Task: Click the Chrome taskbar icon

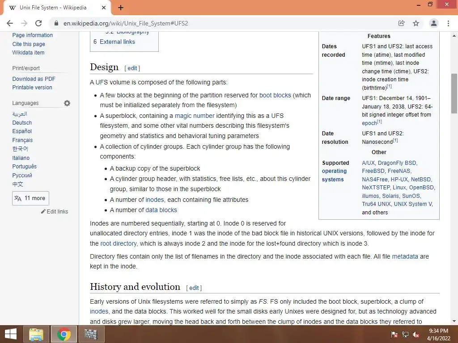Action: click(64, 334)
